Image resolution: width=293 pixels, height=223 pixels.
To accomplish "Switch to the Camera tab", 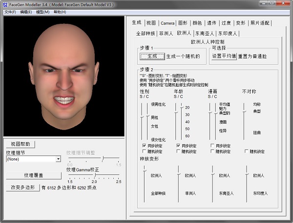I will (x=167, y=23).
